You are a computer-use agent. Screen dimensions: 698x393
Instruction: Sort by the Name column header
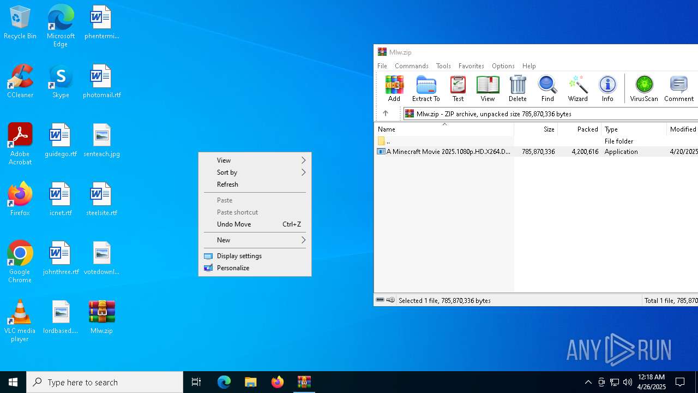point(444,129)
